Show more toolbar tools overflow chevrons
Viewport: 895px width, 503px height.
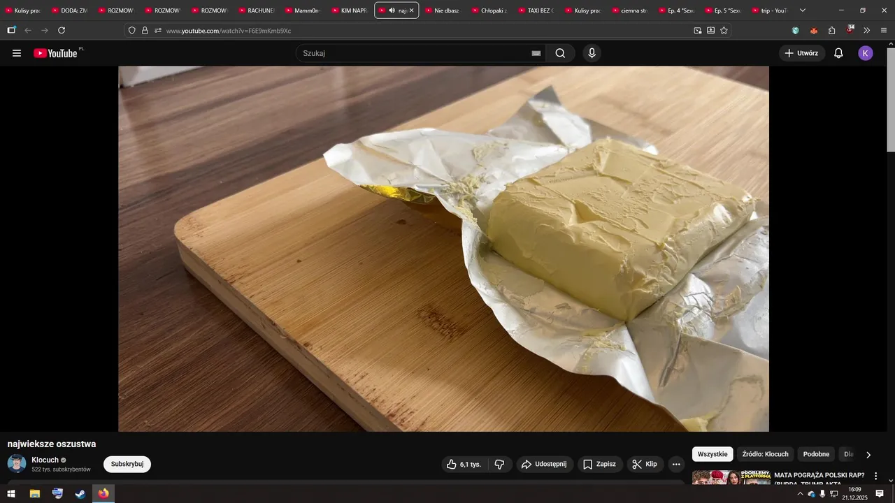tap(867, 30)
